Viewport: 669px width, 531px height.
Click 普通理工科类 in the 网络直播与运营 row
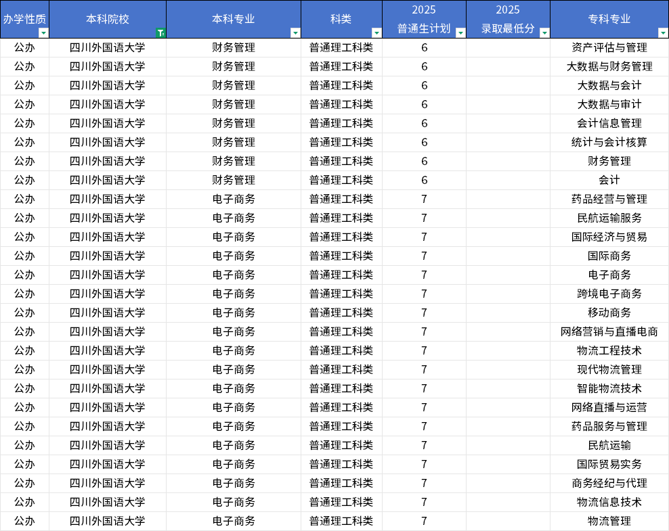pyautogui.click(x=341, y=407)
